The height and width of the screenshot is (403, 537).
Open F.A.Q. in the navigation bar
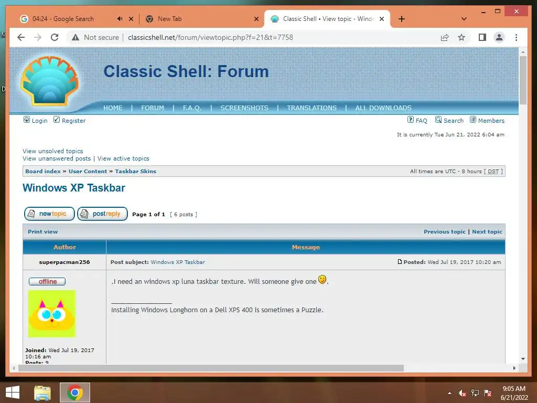click(192, 108)
